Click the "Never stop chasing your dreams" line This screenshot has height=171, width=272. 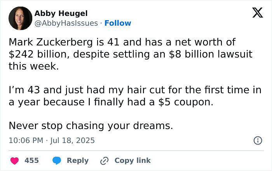coord(91,126)
